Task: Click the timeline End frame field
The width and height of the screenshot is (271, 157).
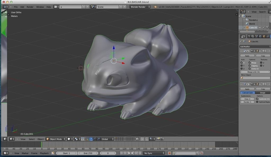Action: point(88,153)
